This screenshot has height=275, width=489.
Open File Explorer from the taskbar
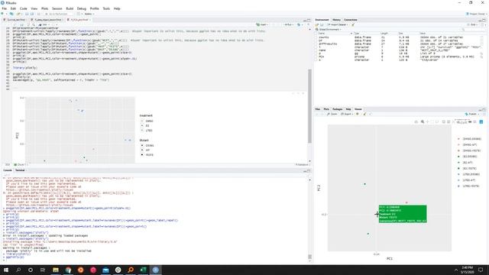coord(56,270)
